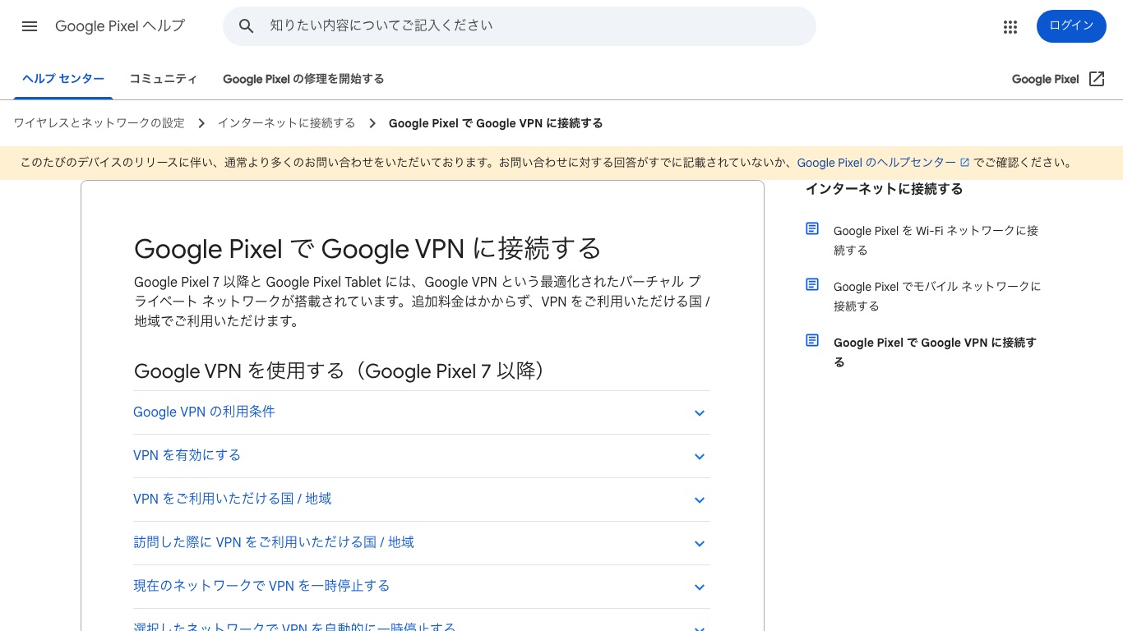Image resolution: width=1123 pixels, height=631 pixels.
Task: Open the hamburger main menu
Action: [30, 26]
